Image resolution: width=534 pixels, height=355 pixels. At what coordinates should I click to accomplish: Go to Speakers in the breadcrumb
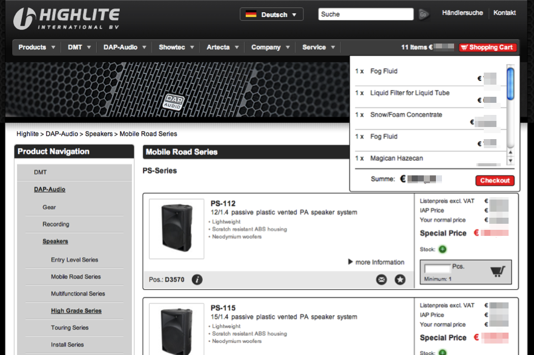pos(99,134)
